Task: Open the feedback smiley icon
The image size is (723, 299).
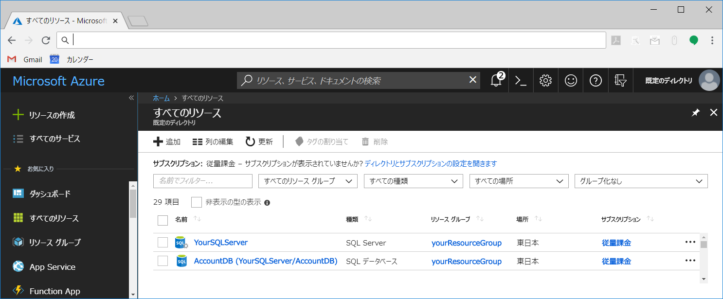Action: pos(570,80)
